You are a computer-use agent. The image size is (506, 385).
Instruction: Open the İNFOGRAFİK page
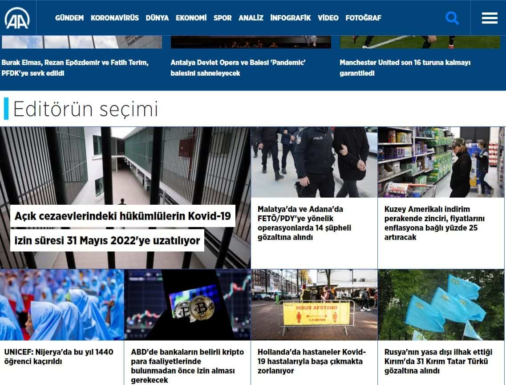pyautogui.click(x=291, y=18)
